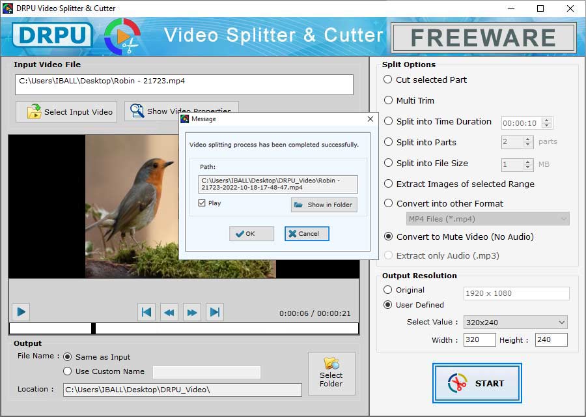This screenshot has height=417, width=586.
Task: Uncheck the Play checkbox
Action: click(x=202, y=203)
